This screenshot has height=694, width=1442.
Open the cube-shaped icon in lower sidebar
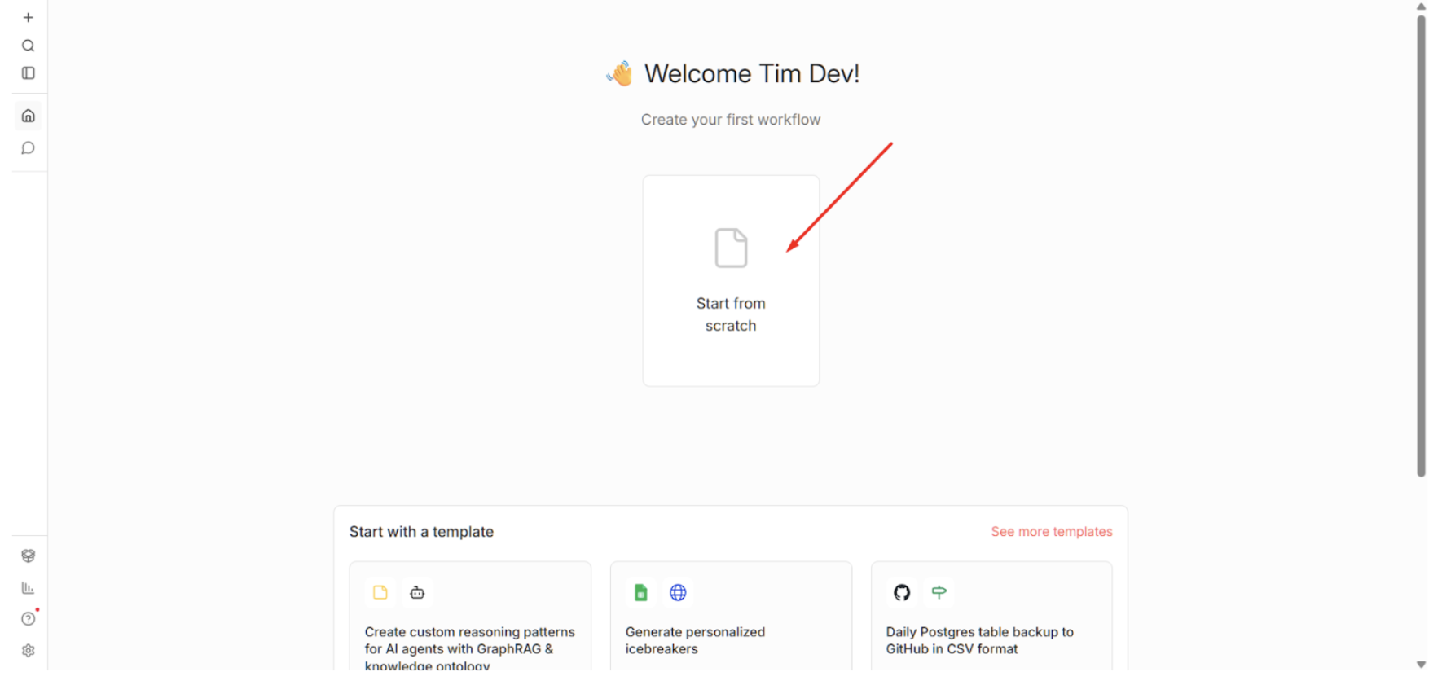[28, 556]
